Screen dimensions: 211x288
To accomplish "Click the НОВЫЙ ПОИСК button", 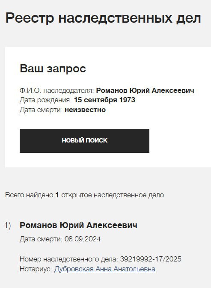I will point(84,141).
